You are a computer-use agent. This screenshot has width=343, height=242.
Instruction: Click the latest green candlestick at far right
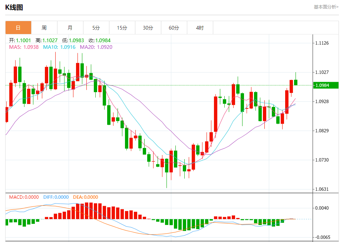click(x=296, y=83)
